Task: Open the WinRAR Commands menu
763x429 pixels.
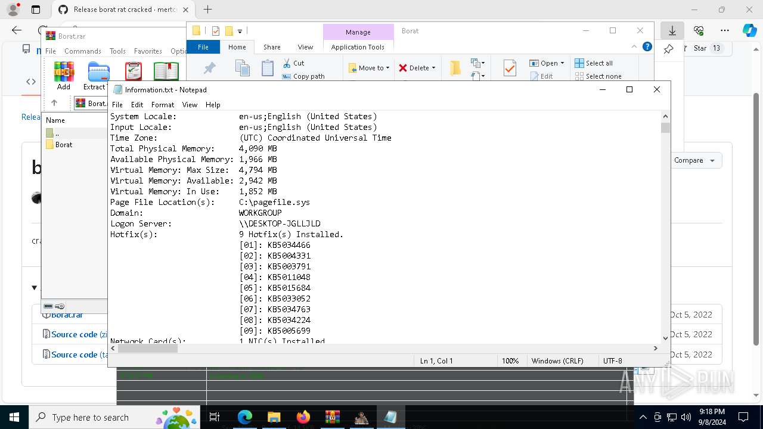Action: tap(83, 51)
